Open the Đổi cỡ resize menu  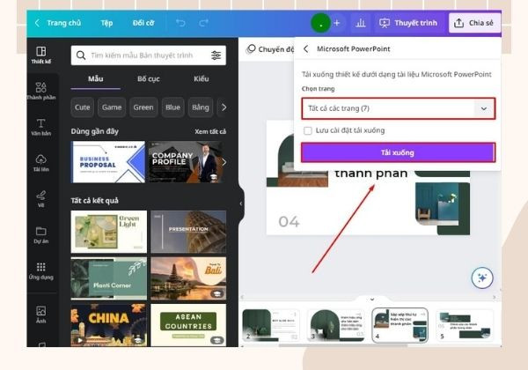[143, 23]
